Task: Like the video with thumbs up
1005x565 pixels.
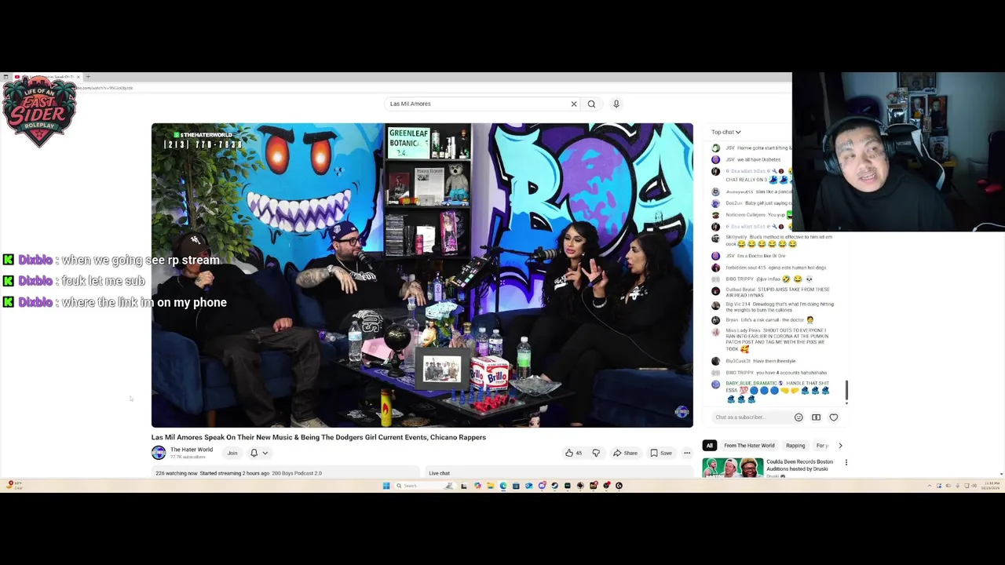Action: click(573, 453)
